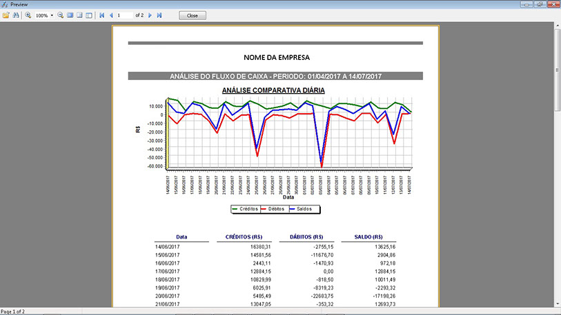561x315 pixels.
Task: Click the vertical scrollbar up arrow
Action: point(557,27)
